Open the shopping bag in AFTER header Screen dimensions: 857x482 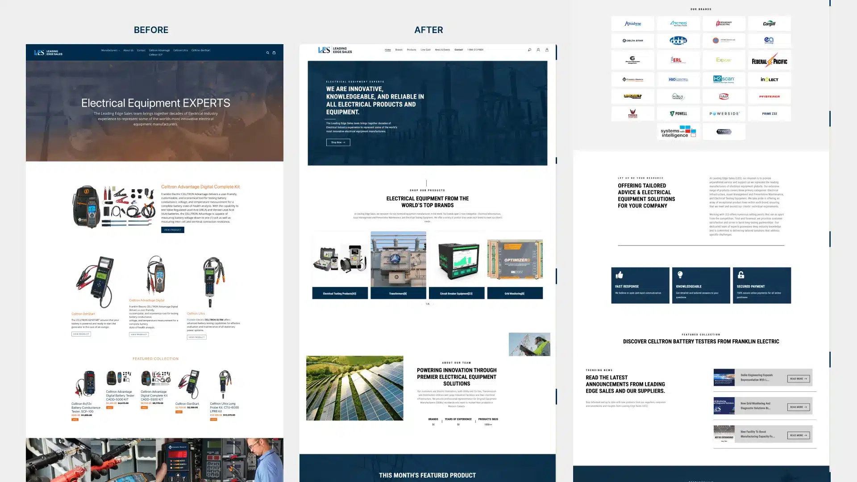[547, 50]
